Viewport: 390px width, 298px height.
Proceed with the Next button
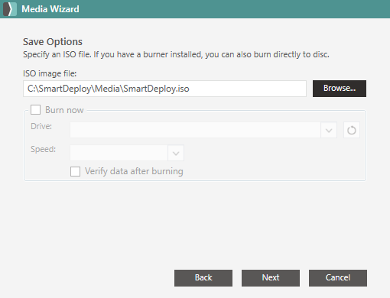pos(271,278)
